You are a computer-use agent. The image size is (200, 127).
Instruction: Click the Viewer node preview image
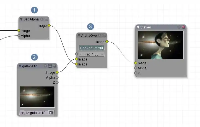(x=161, y=45)
